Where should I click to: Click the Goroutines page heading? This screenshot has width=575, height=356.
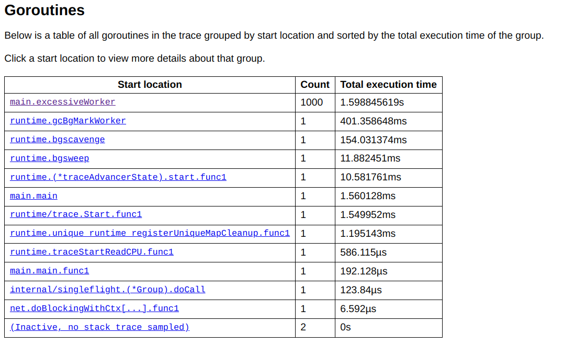pos(44,10)
